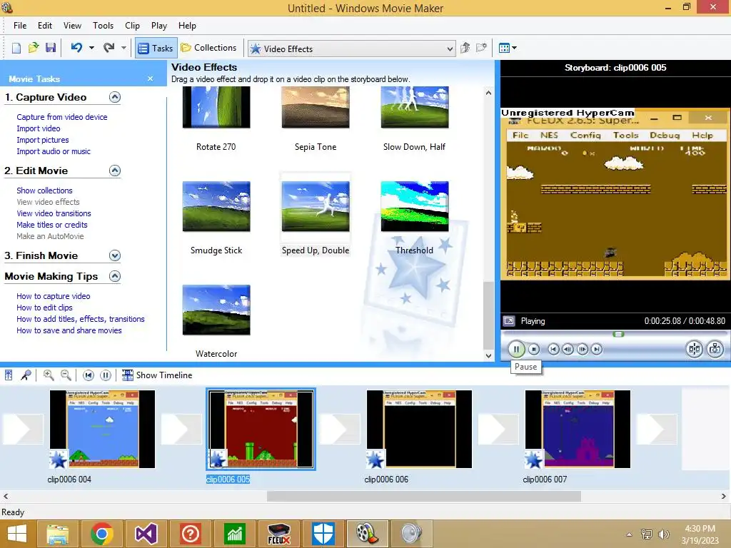This screenshot has width=731, height=548.
Task: Click View video transitions link
Action: click(x=54, y=213)
